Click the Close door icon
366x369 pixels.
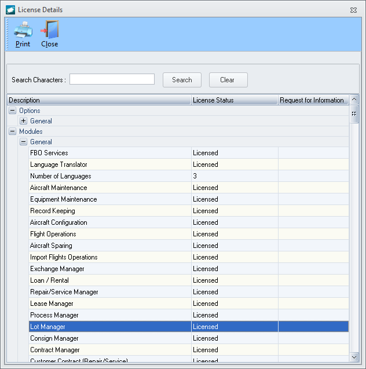coord(50,30)
